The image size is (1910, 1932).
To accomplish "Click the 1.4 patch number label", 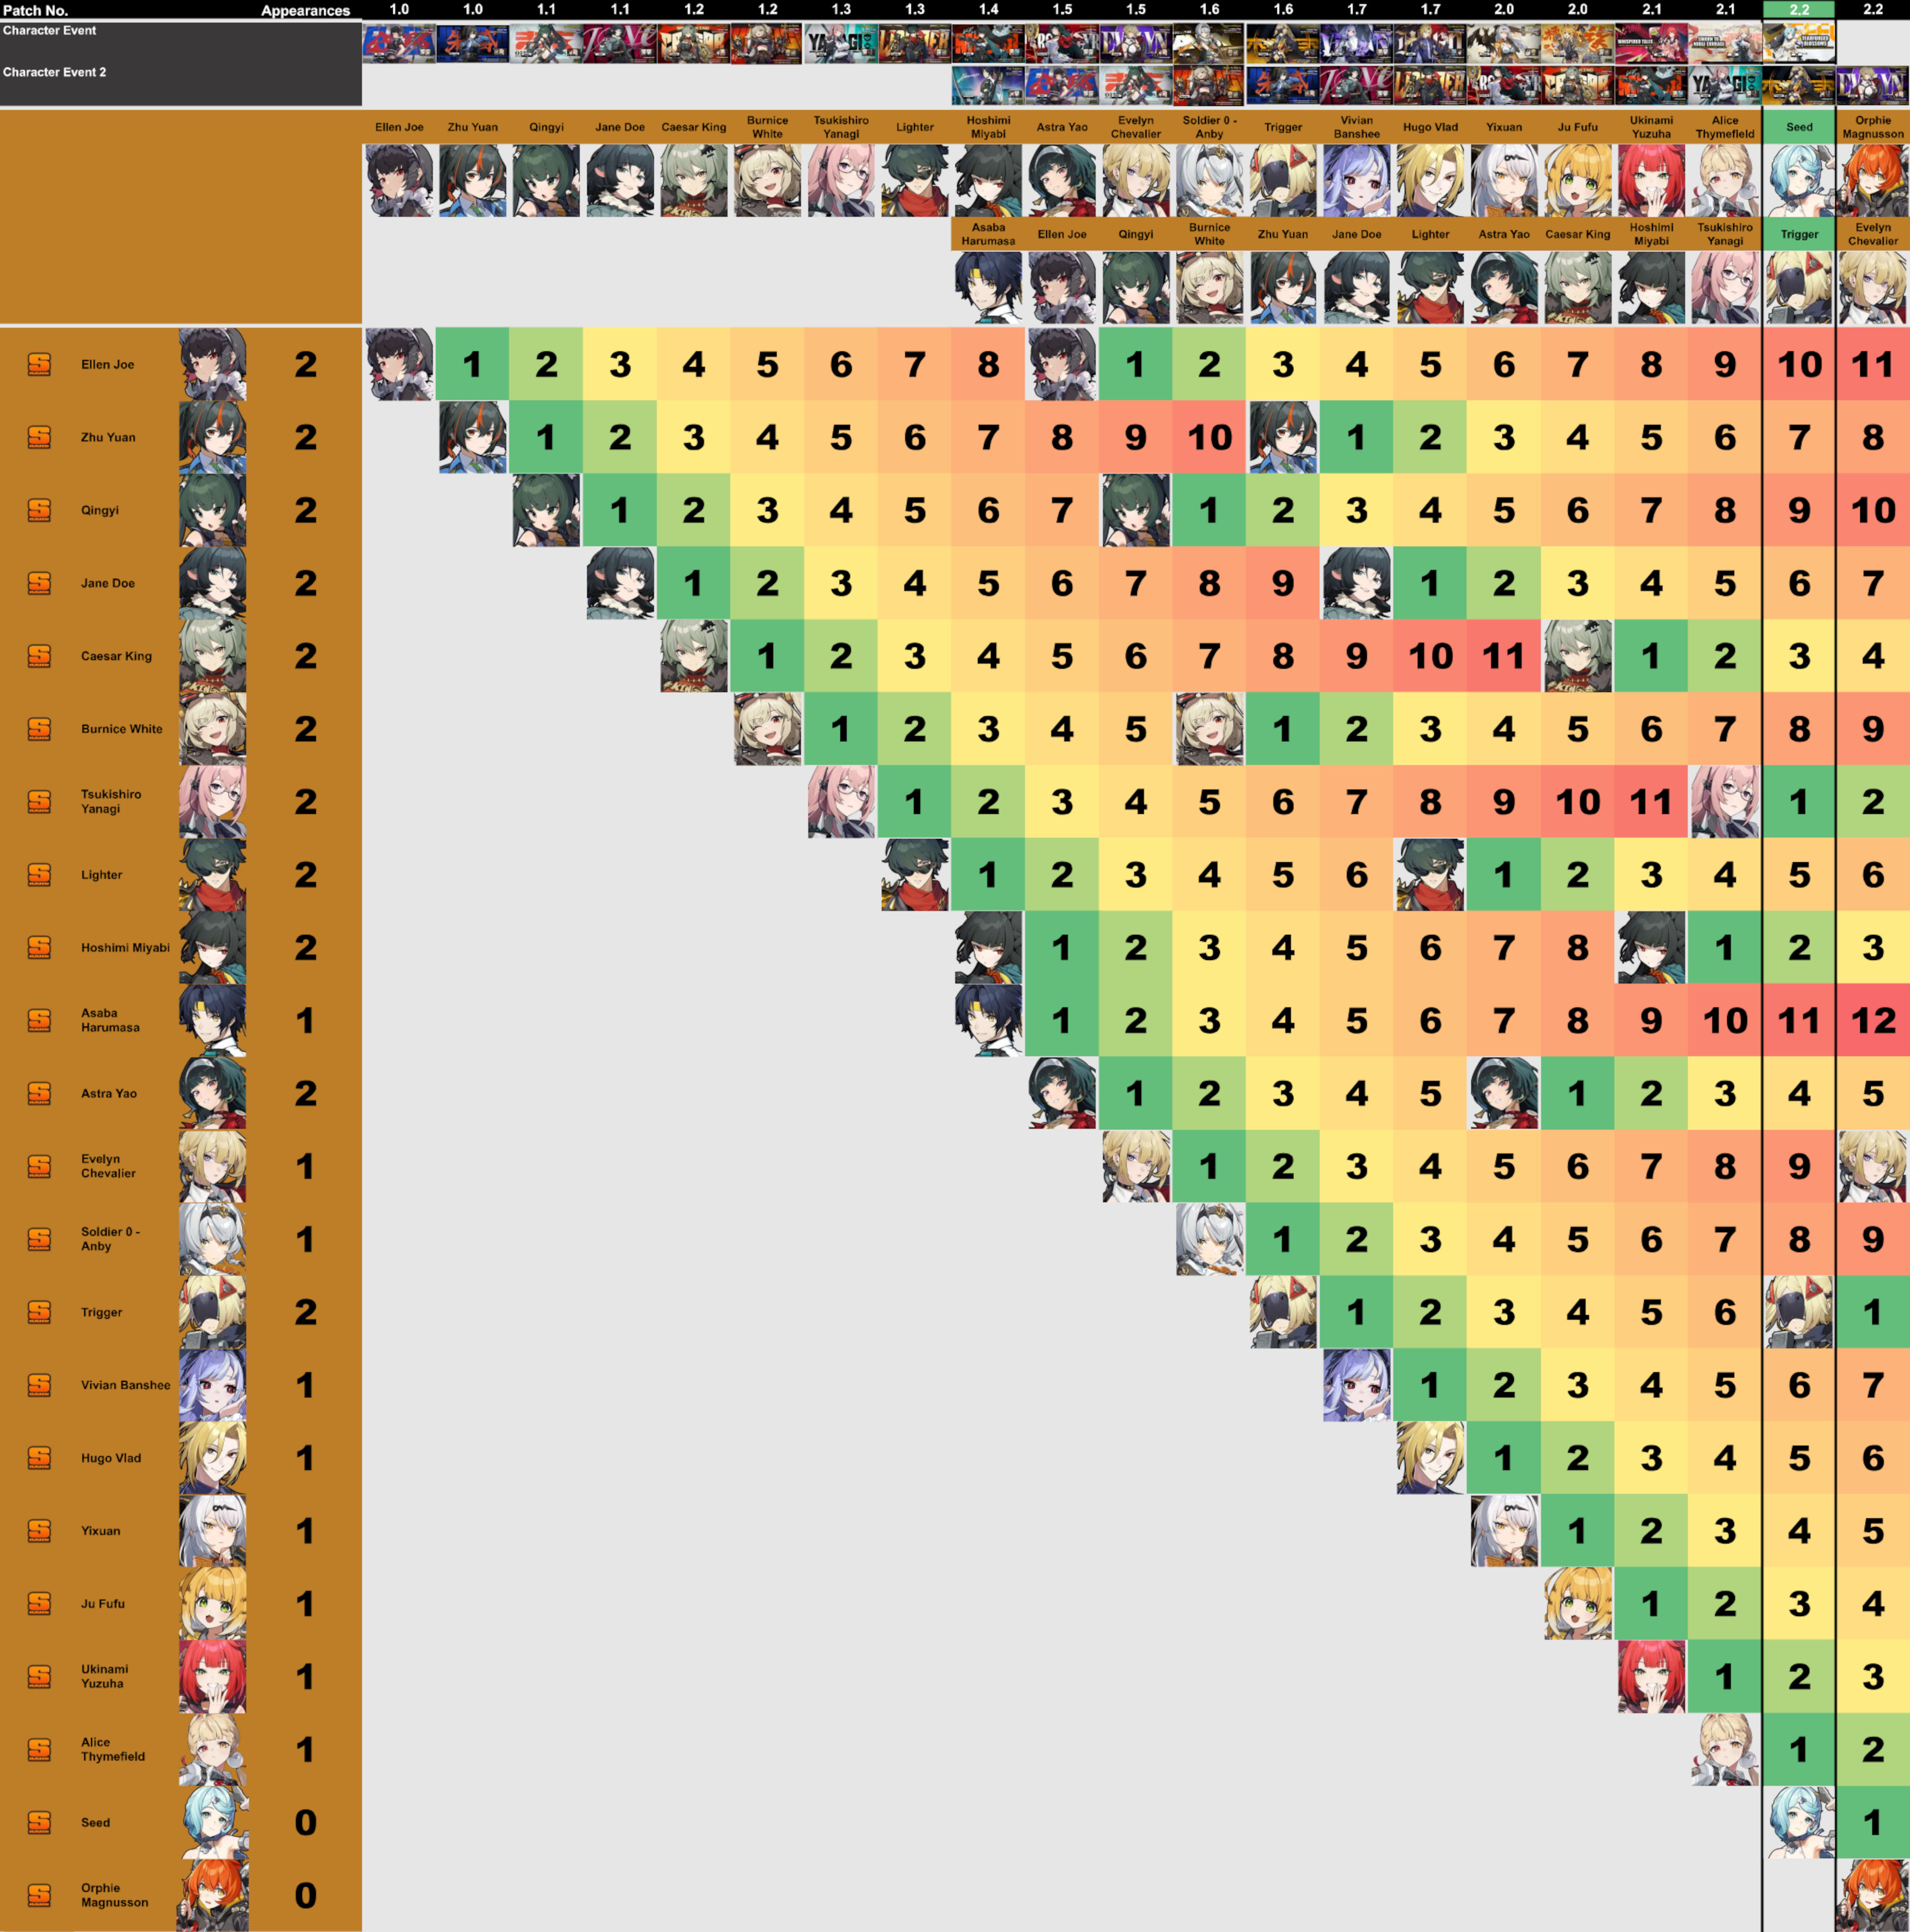I will tap(988, 9).
